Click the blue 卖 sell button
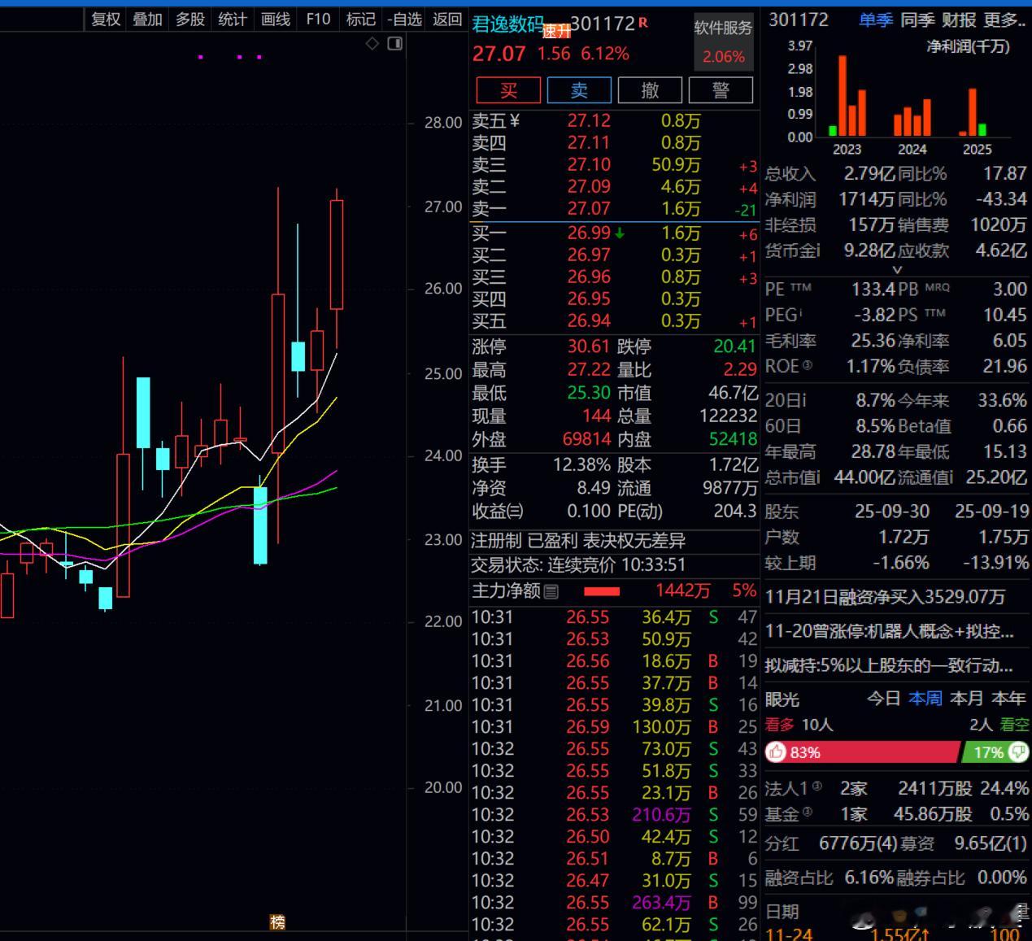 click(579, 90)
